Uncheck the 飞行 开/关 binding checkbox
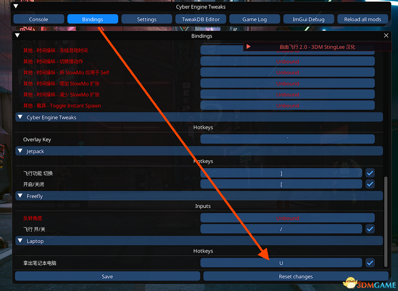Screen dimensions: 398x291 [370, 229]
